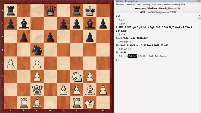The width and height of the screenshot is (201, 113).
Task: Open the Score sheet tab
Action: coord(156,4)
